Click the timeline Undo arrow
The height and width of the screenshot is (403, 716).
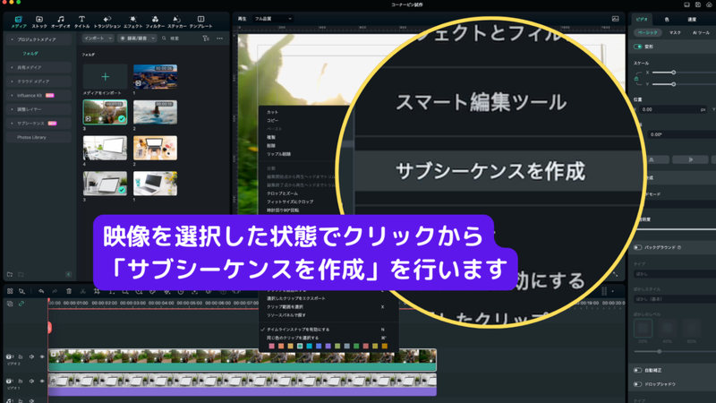pyautogui.click(x=41, y=291)
